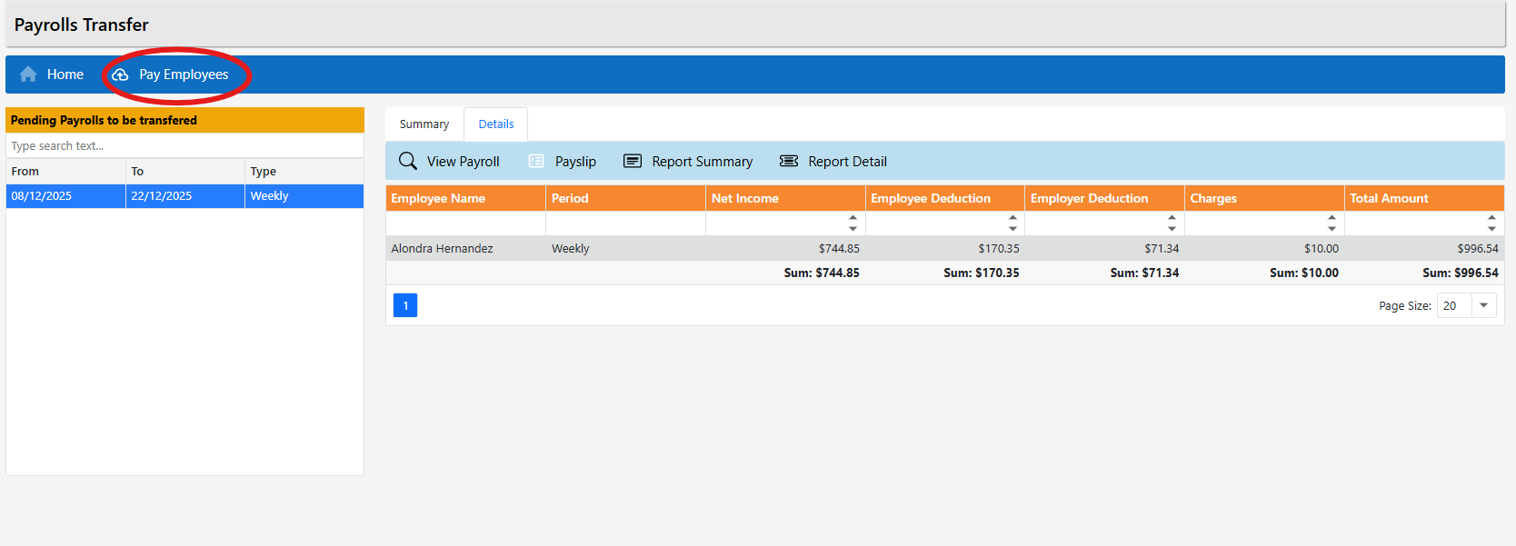Switch to the Summary tab

click(424, 124)
